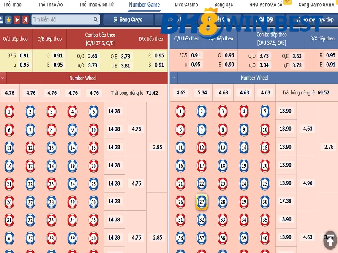The height and width of the screenshot is (253, 338).
Task: Pick ball number 1 in the red left panel
Action: click(x=9, y=112)
